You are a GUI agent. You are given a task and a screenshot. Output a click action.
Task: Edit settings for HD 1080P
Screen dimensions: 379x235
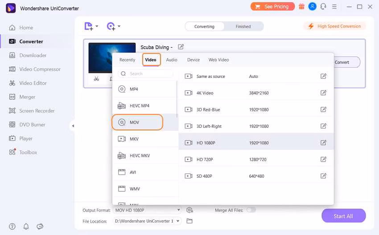(323, 142)
